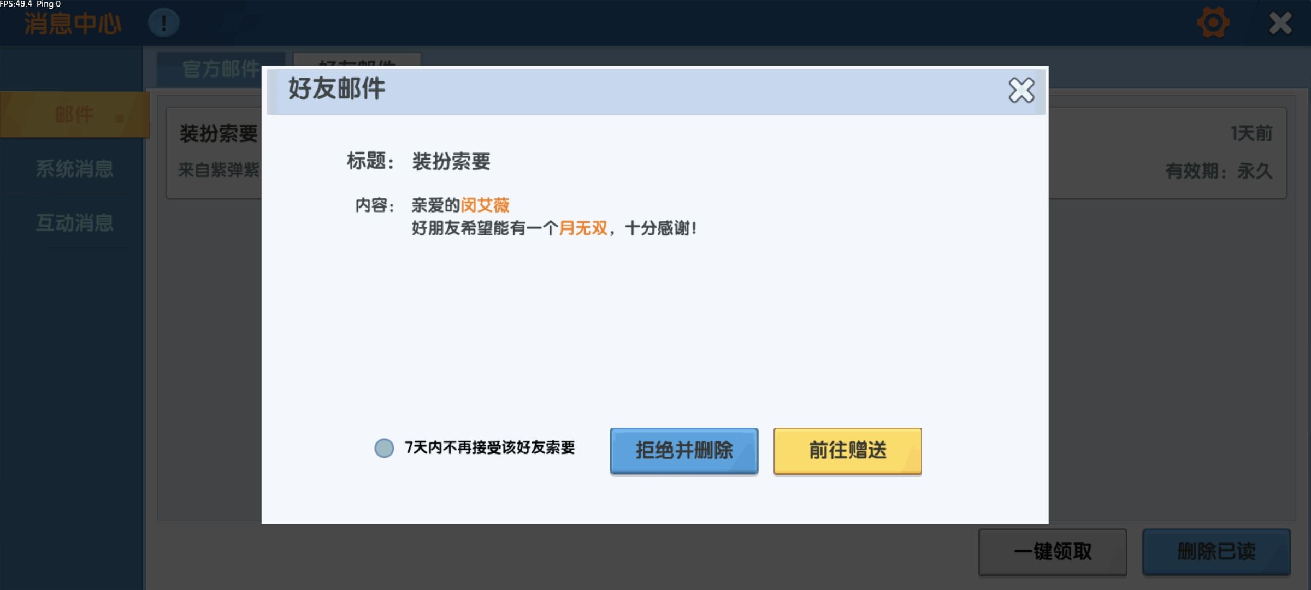
Task: Close the 好友邮件 dialog with X icon
Action: (x=1021, y=91)
